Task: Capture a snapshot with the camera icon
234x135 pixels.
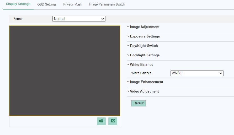Action: [113, 121]
